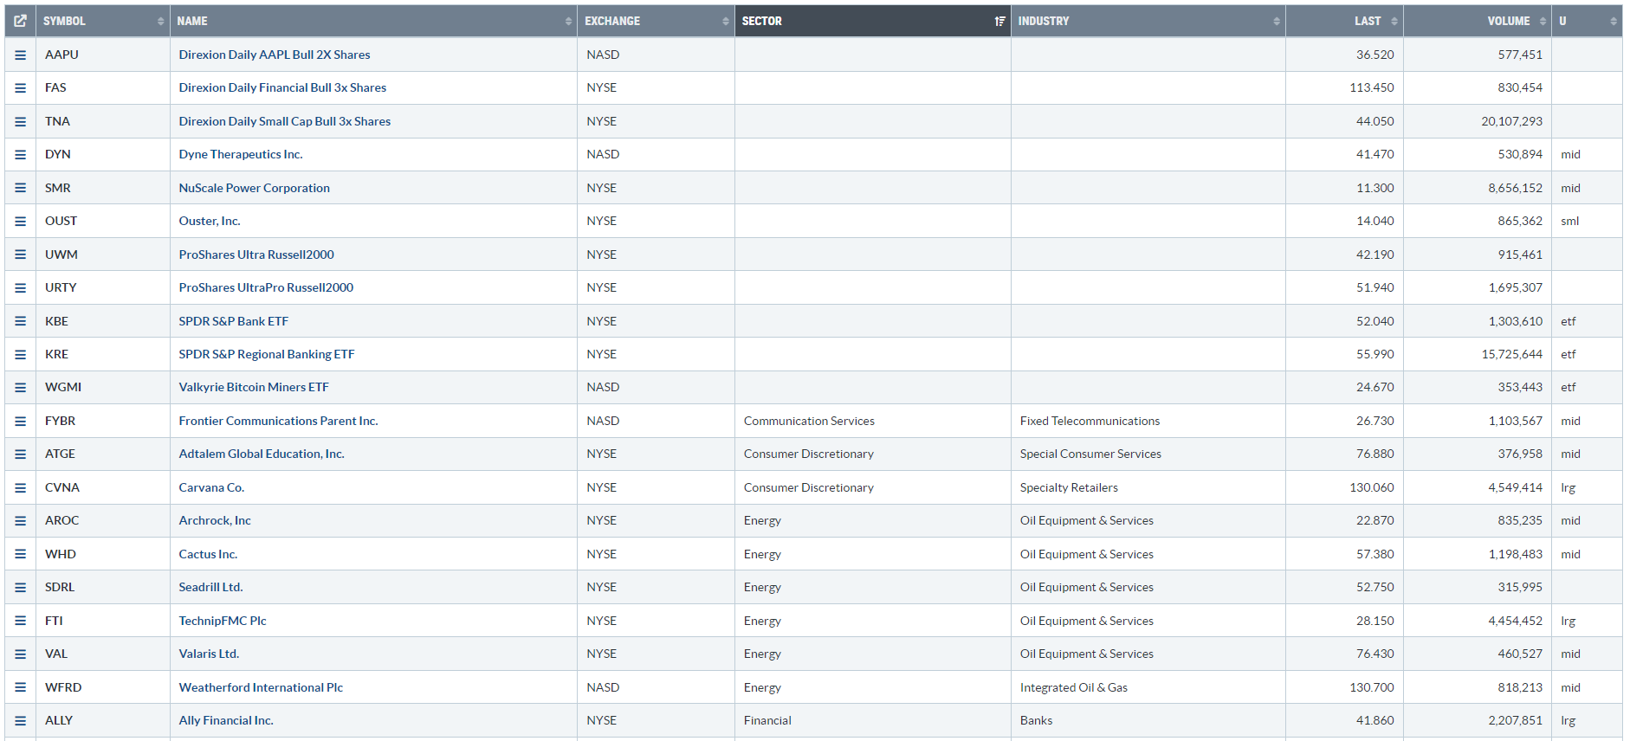Open row menu icon for SMR

pos(20,188)
